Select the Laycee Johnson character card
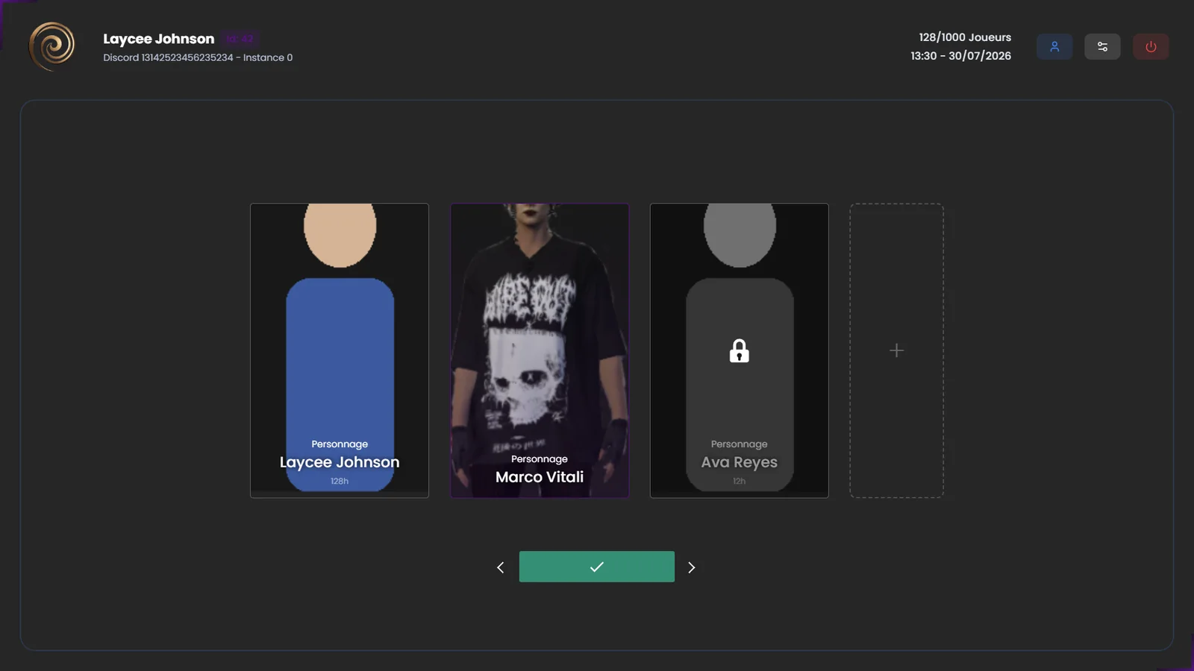Viewport: 1194px width, 671px height. pyautogui.click(x=340, y=350)
